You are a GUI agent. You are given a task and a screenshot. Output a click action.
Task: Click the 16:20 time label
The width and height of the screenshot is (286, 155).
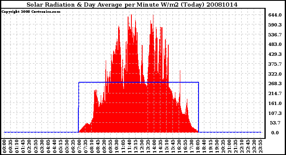pyautogui.click(x=179, y=146)
